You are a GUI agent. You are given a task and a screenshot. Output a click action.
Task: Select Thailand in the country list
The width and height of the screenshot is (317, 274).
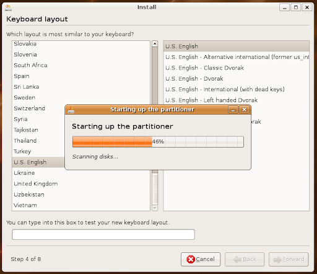[38, 141]
